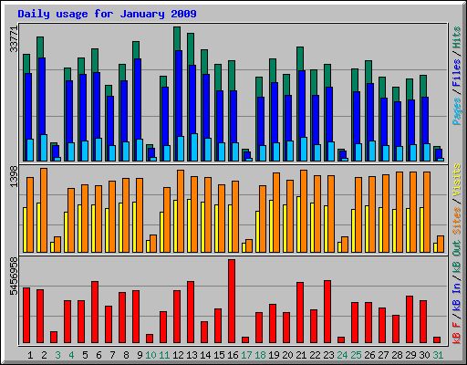Select the green hits bar for day 26
The height and width of the screenshot is (365, 467).
pos(368,72)
